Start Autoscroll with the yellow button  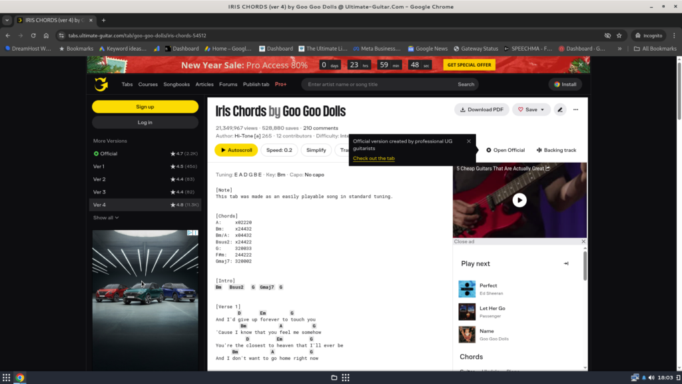point(236,150)
